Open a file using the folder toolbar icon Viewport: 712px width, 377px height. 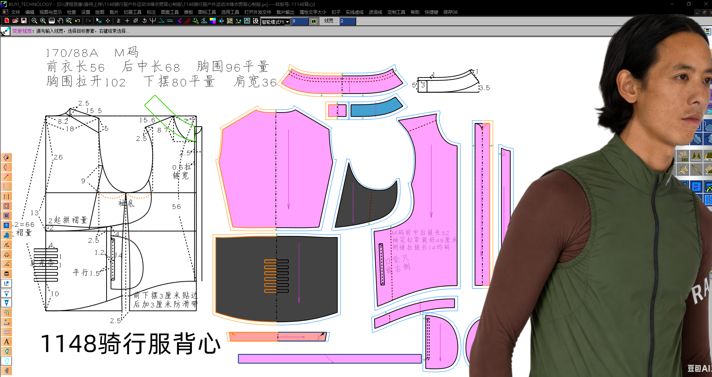[16, 21]
